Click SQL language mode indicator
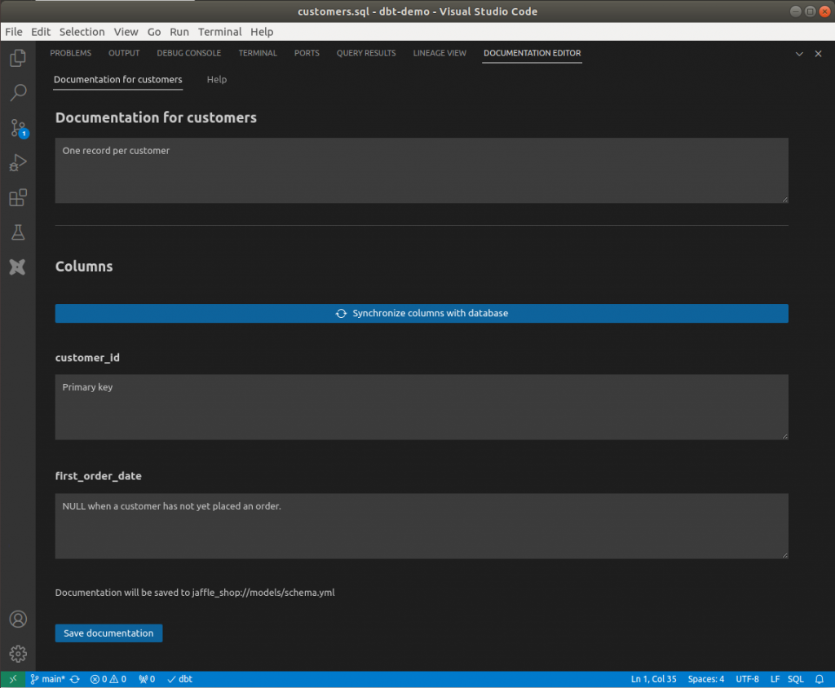 click(796, 679)
